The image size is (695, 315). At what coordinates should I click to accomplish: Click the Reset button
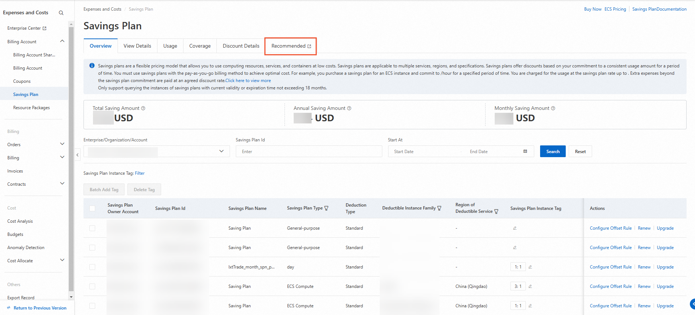click(x=580, y=151)
